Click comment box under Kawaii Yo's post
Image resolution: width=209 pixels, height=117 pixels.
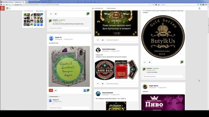(69, 108)
